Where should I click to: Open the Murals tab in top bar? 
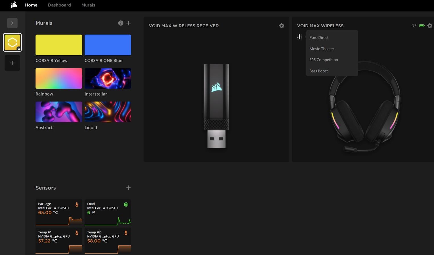88,5
